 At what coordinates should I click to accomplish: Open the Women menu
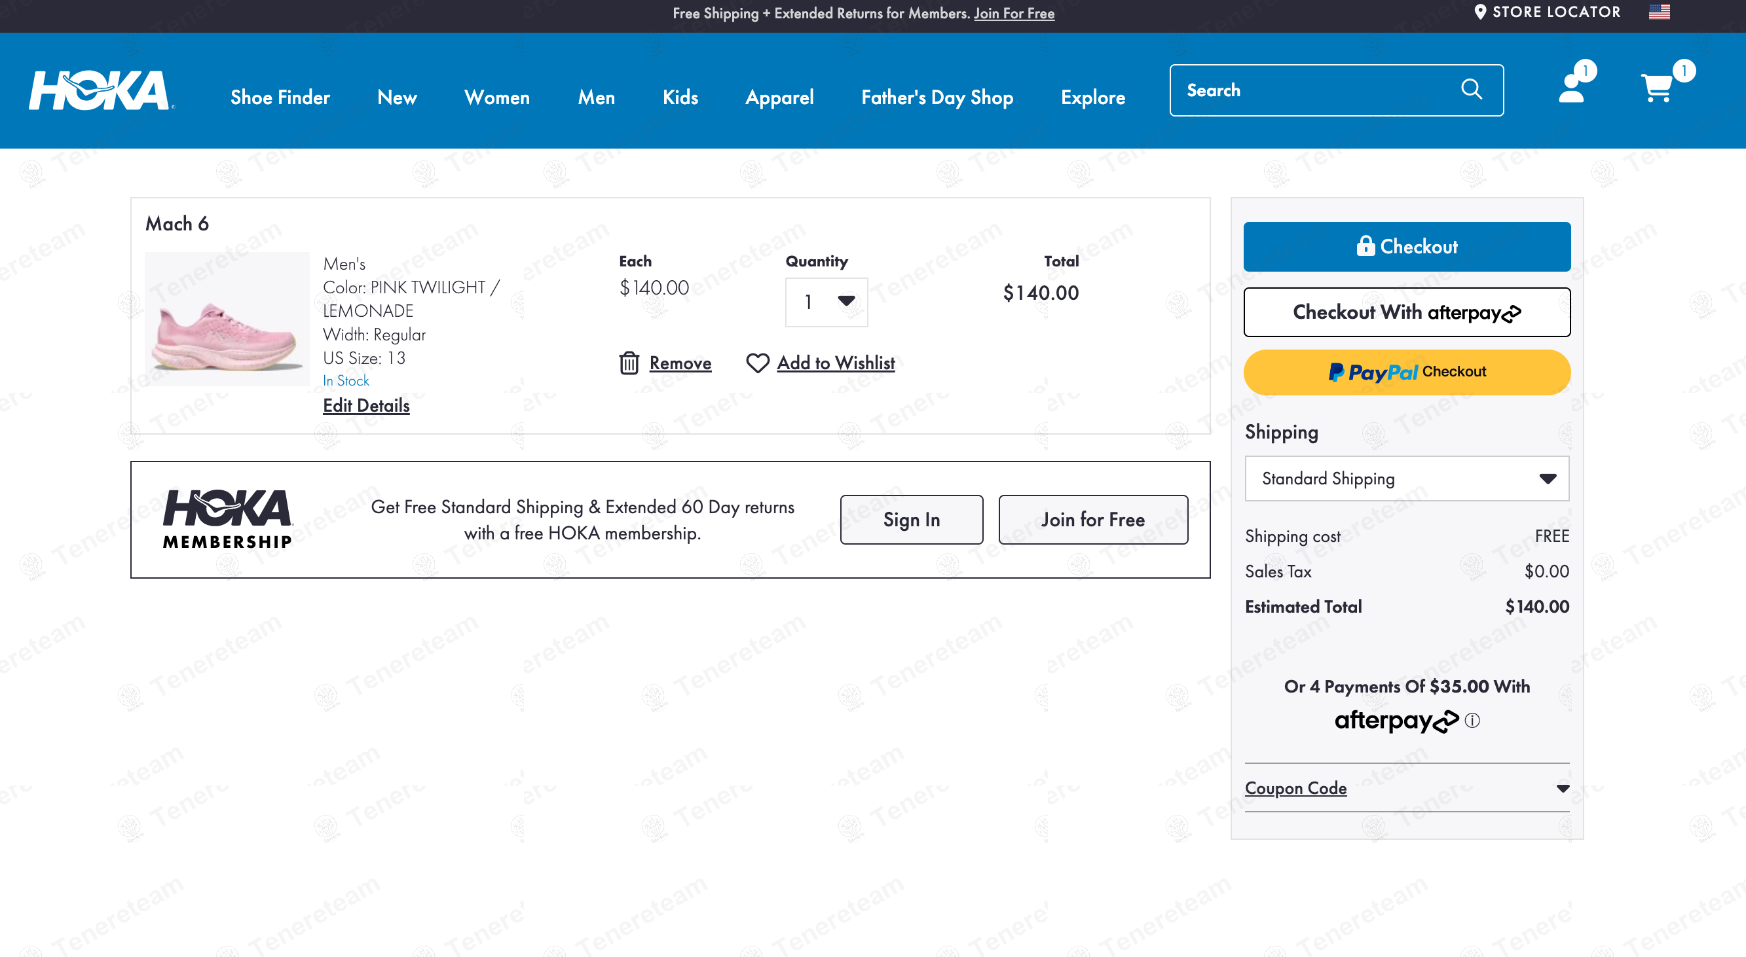[497, 98]
